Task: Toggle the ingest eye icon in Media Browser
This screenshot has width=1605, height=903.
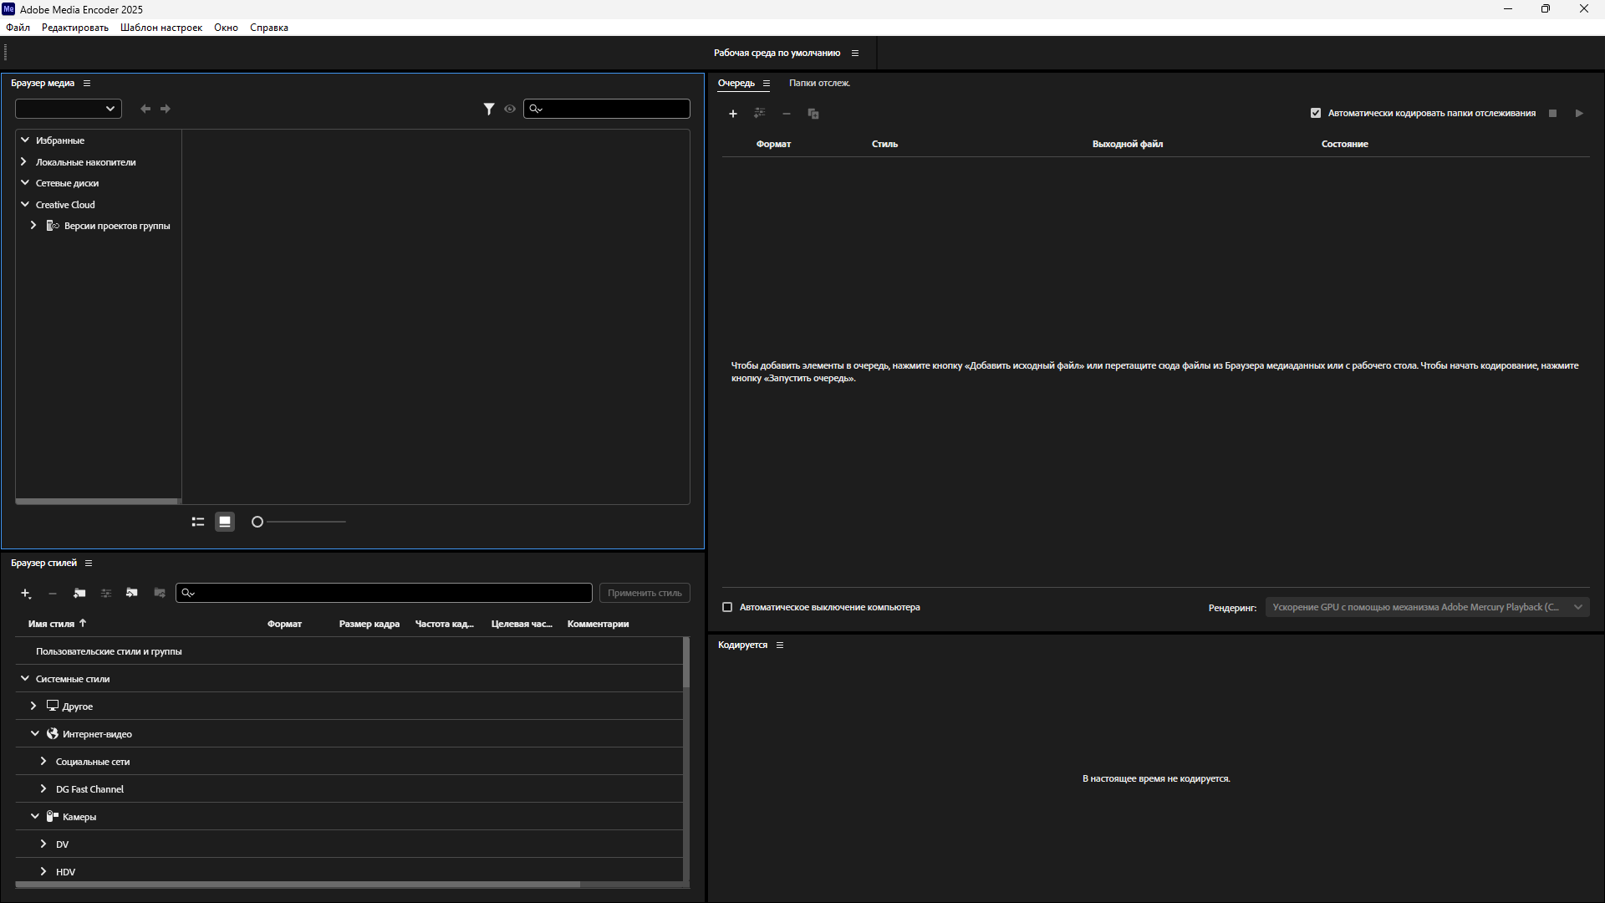Action: (x=510, y=109)
